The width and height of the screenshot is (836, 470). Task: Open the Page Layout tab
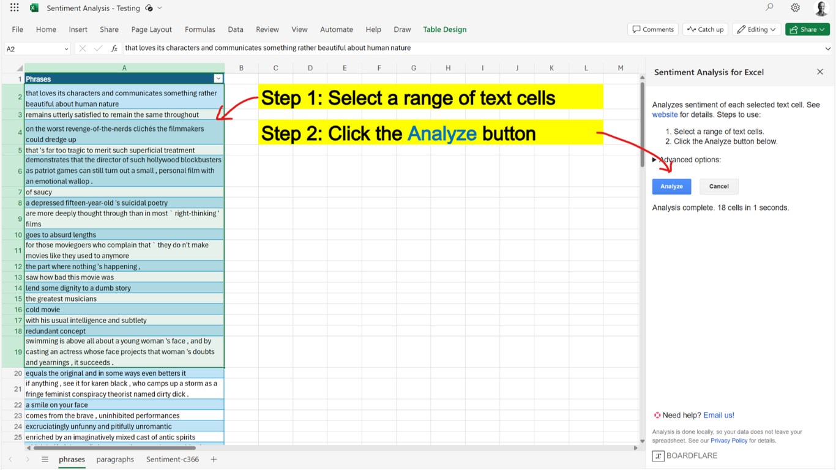152,29
